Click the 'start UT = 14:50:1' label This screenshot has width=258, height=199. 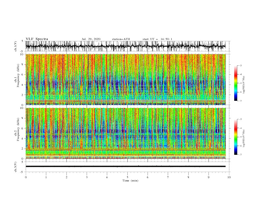[157, 39]
